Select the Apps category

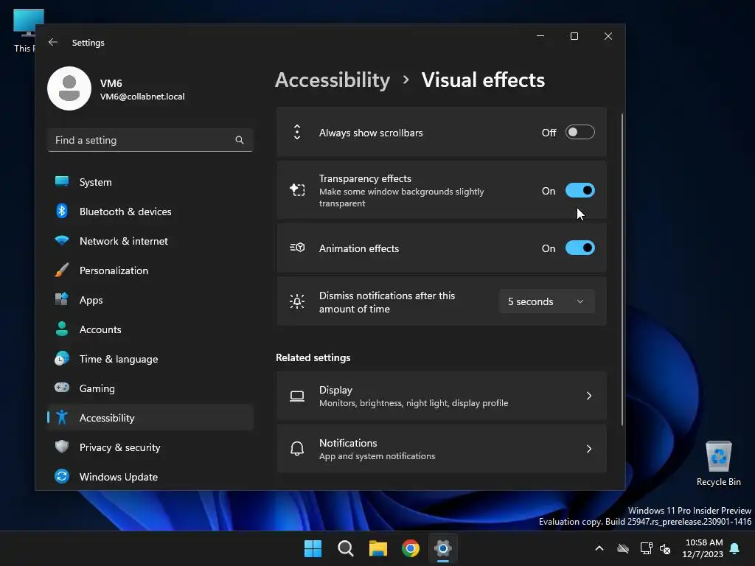point(150,300)
